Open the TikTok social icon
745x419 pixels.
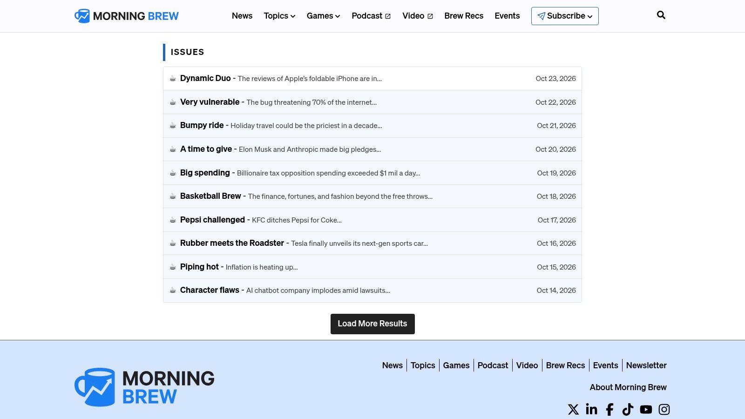pos(628,409)
